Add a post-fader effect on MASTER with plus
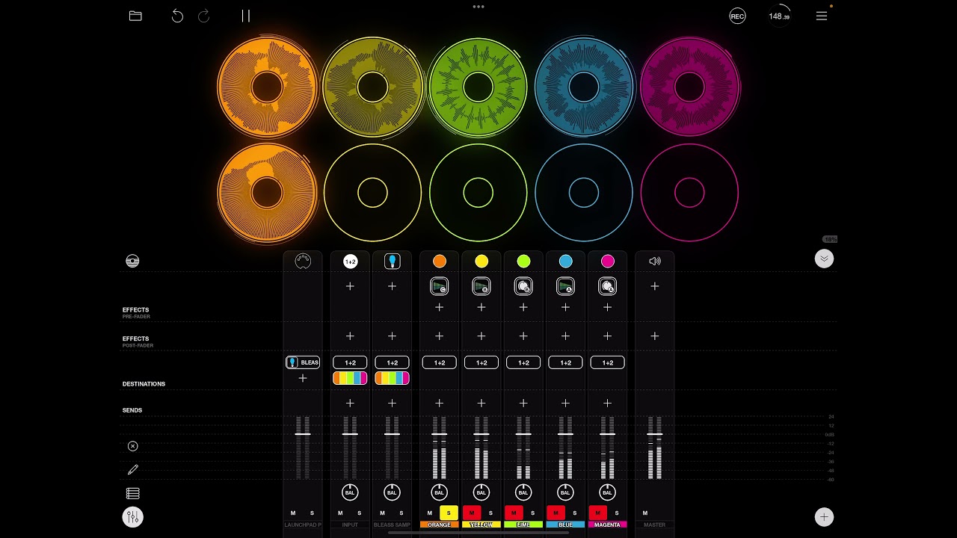Viewport: 957px width, 538px height. point(654,336)
